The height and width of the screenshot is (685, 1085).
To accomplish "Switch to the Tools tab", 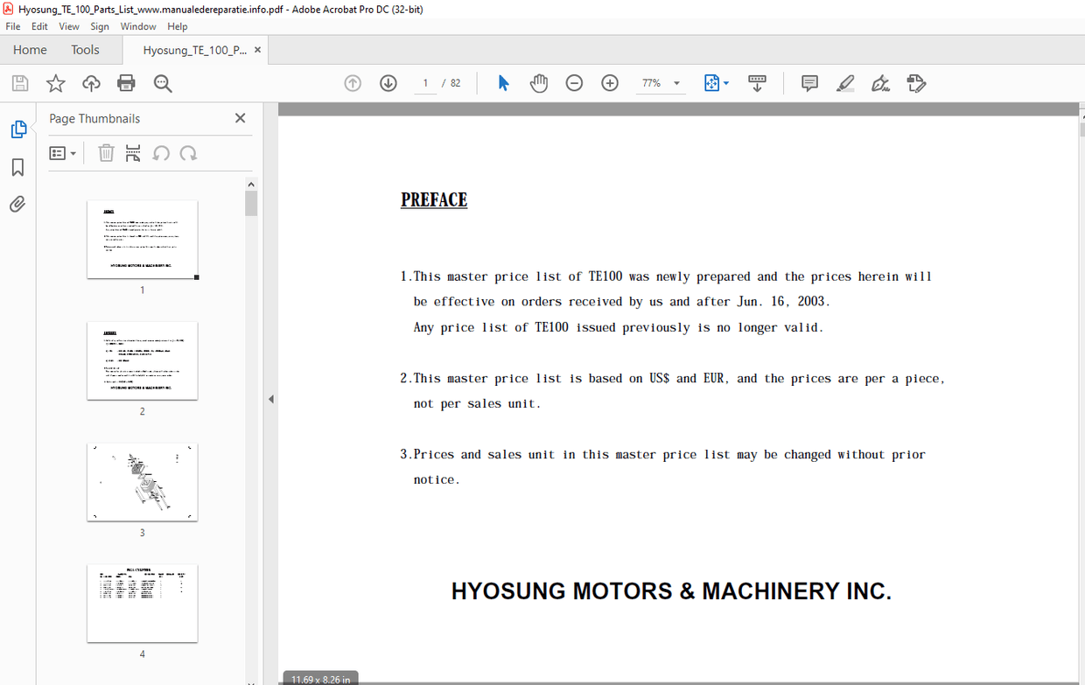I will [x=85, y=50].
